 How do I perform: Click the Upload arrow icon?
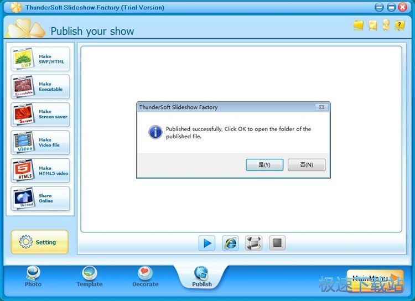[x=24, y=198]
